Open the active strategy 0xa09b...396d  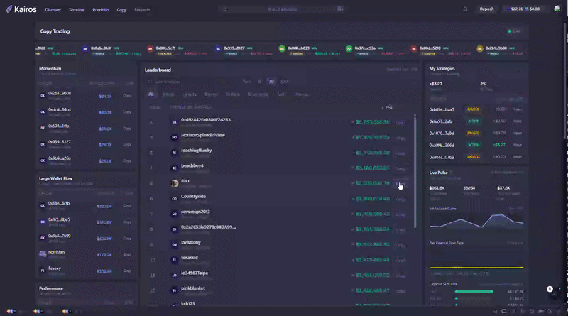[518, 145]
